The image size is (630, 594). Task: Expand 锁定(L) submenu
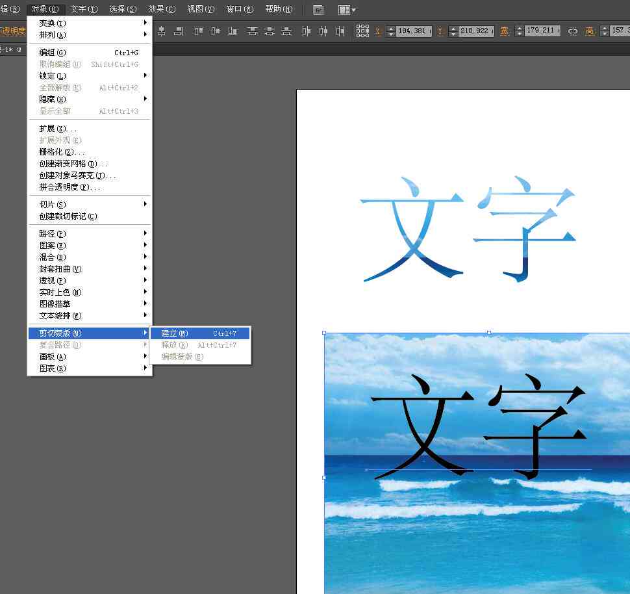[x=90, y=76]
